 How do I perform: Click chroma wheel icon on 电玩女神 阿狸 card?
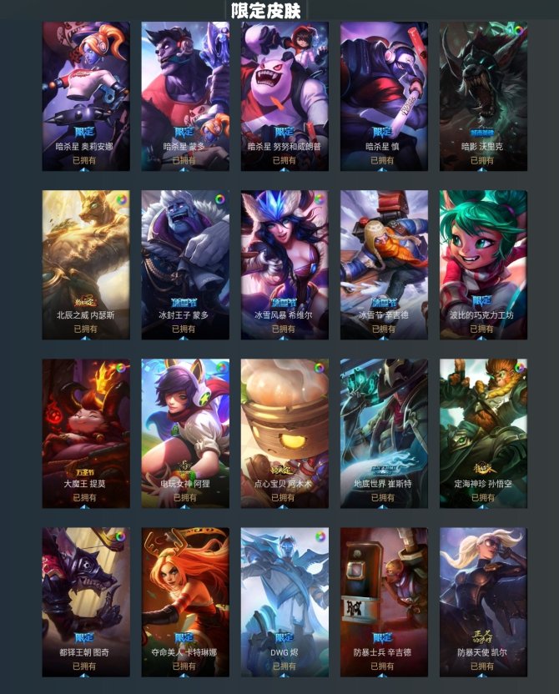tap(220, 368)
